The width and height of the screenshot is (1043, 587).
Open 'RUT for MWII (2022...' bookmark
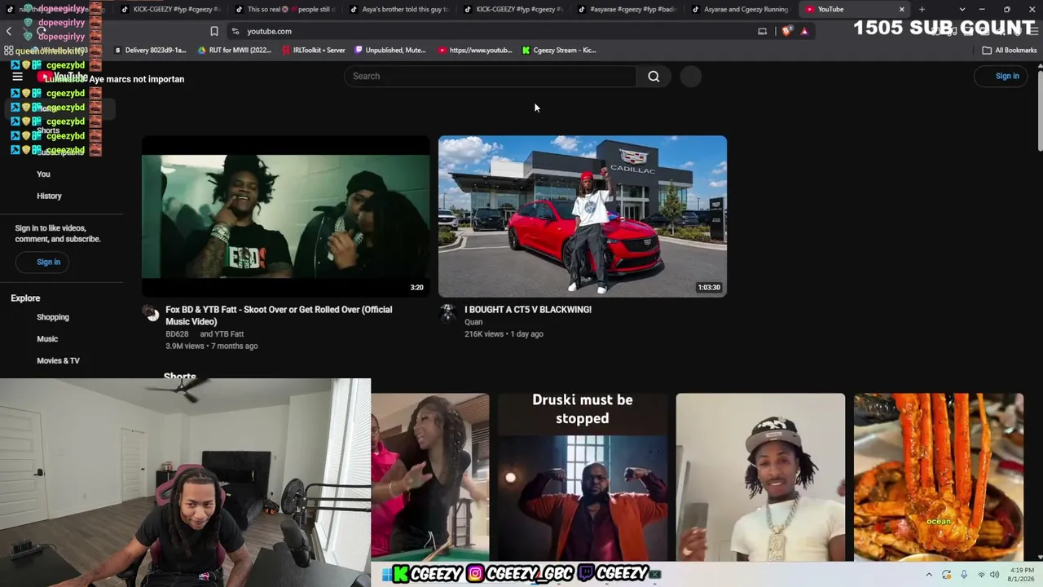[x=235, y=50]
